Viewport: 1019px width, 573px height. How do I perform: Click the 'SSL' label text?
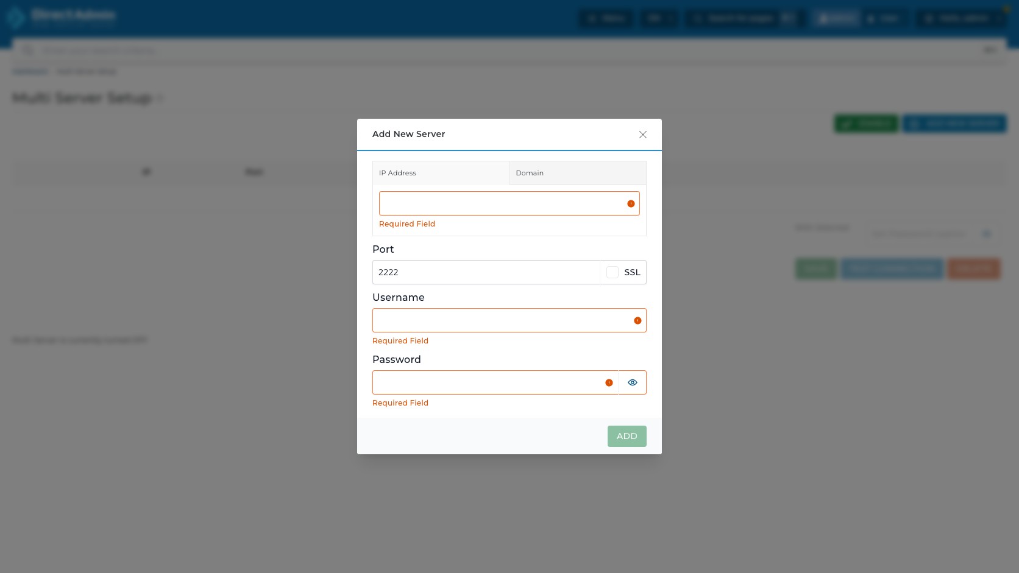632,272
